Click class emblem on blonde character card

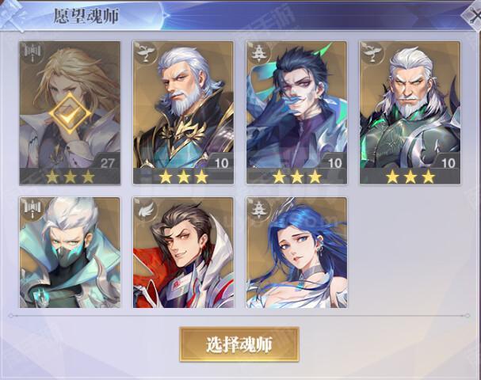point(32,53)
